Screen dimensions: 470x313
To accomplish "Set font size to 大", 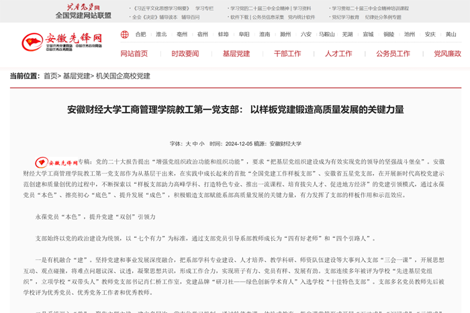I will click(188, 143).
